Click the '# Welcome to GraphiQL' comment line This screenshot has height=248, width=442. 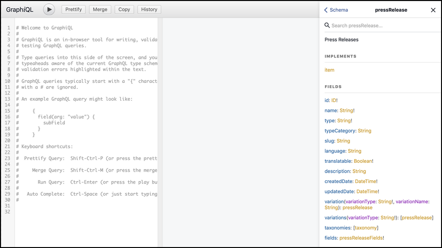click(45, 28)
